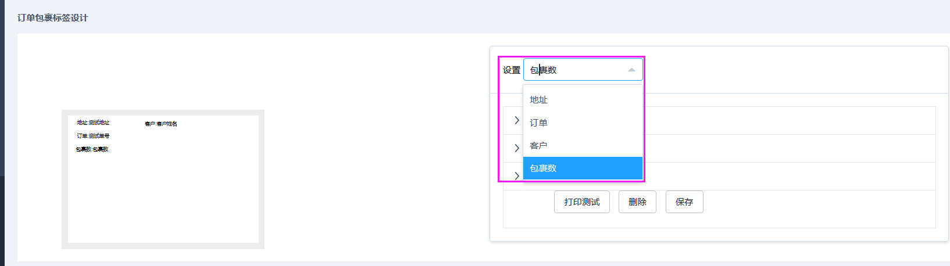Click the 设置 field label
The image size is (950, 266).
click(512, 70)
